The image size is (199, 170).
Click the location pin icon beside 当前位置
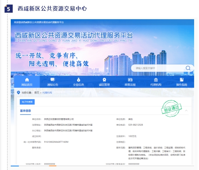click(x=19, y=93)
